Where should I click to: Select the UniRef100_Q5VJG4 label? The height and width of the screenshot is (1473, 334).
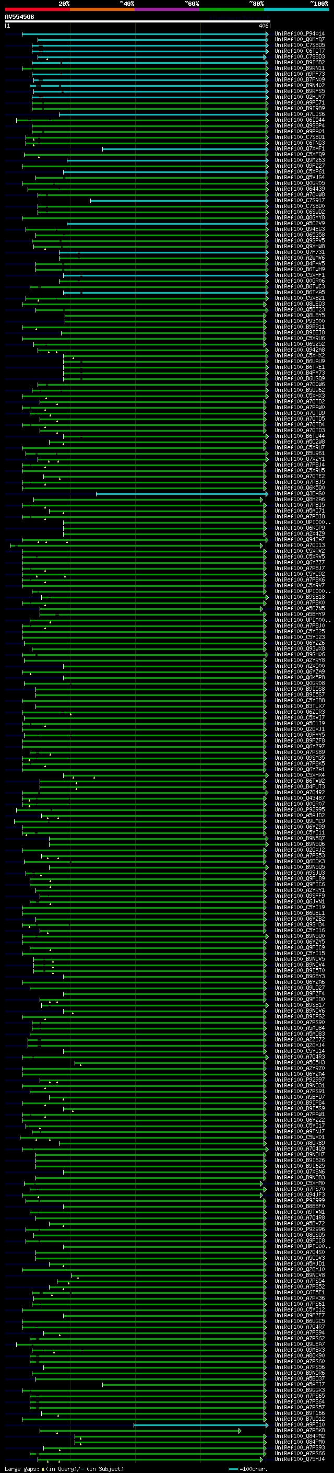click(300, 177)
